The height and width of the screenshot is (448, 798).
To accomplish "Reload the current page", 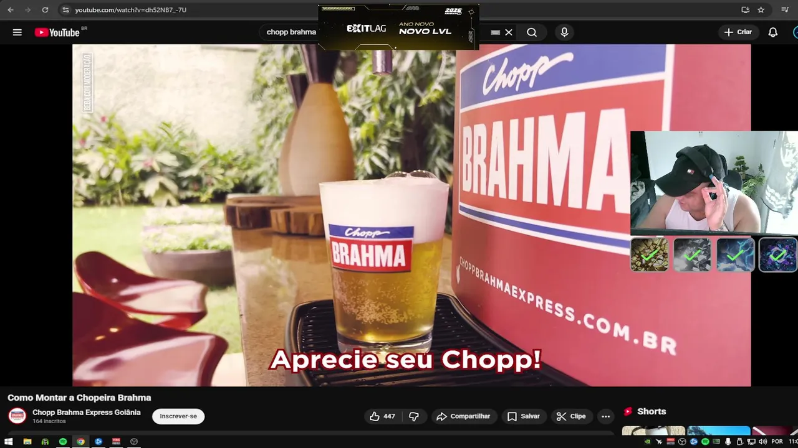I will [x=45, y=10].
